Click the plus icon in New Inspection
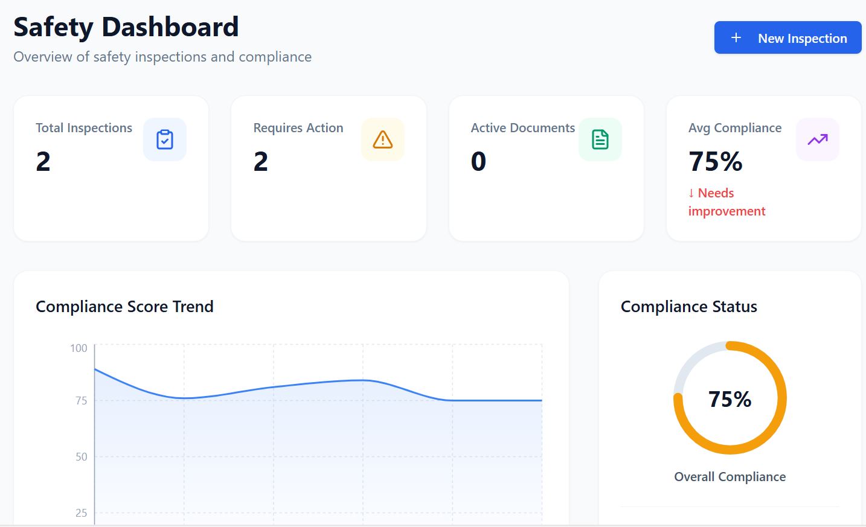 click(x=736, y=37)
